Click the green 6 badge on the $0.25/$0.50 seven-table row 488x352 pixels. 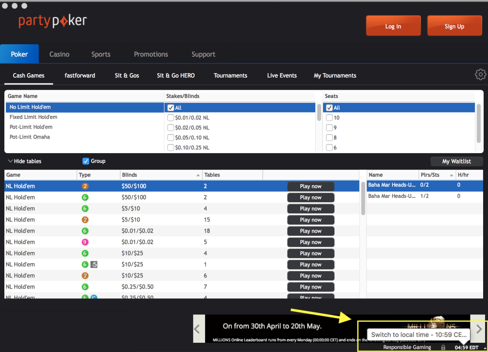[x=85, y=287]
